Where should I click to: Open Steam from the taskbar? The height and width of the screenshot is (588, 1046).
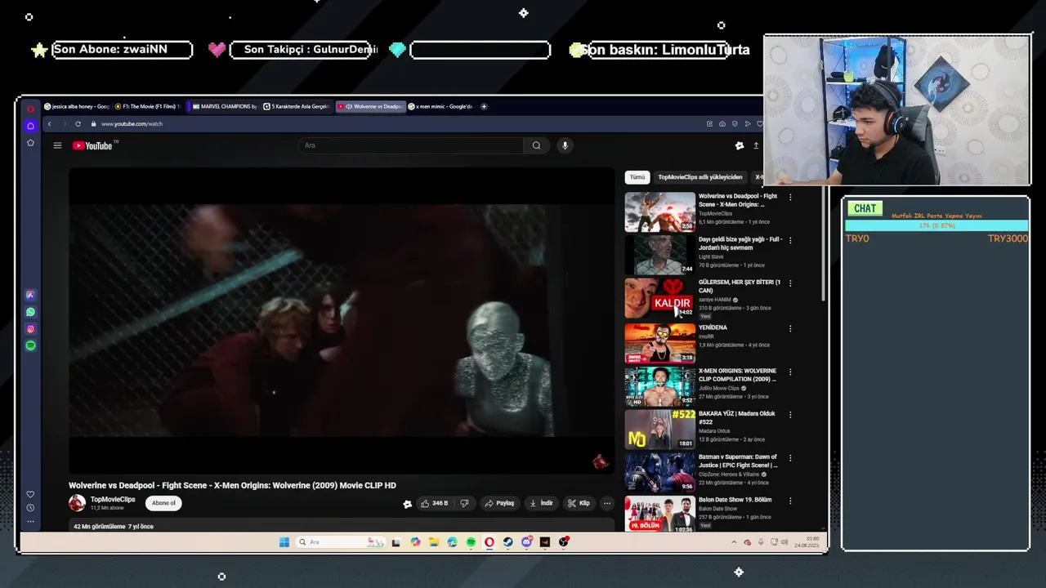click(507, 542)
